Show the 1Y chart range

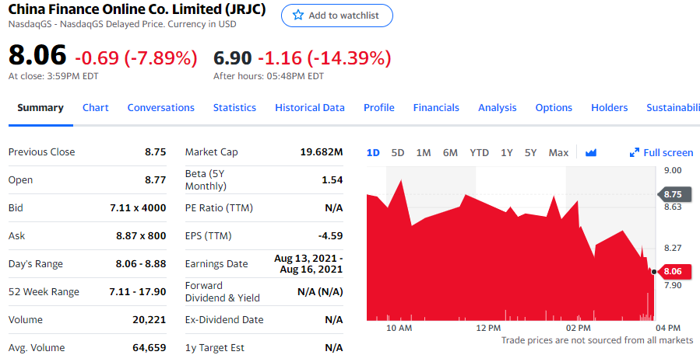(x=507, y=153)
